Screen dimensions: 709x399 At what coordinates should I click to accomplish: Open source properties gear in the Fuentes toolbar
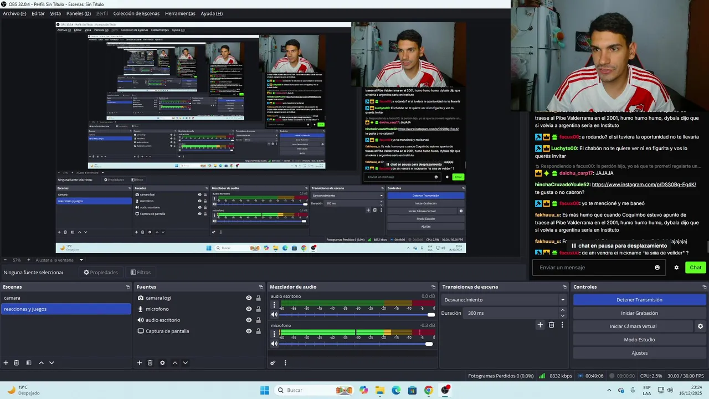point(162,363)
